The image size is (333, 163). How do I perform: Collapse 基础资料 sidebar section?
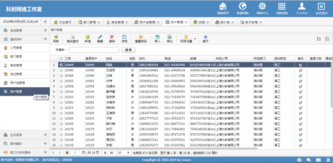[x=25, y=39]
